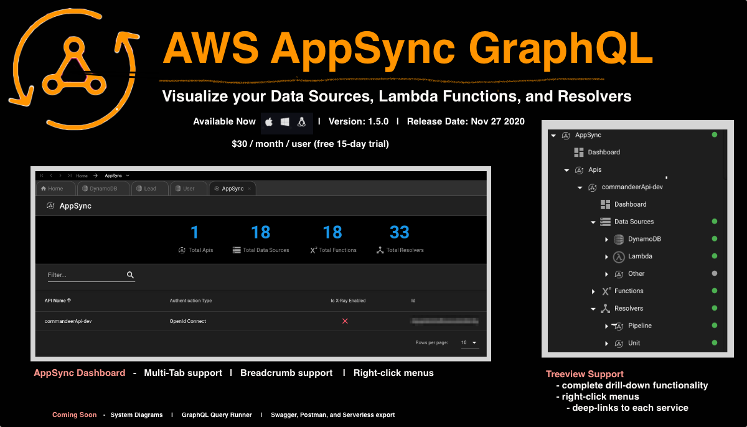Viewport: 747px width, 427px height.
Task: Expand the Other data sources node
Action: (606, 274)
